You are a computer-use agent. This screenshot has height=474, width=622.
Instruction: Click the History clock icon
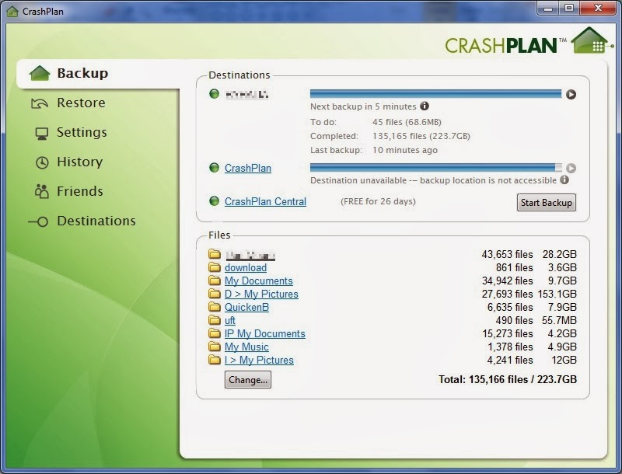click(x=42, y=162)
